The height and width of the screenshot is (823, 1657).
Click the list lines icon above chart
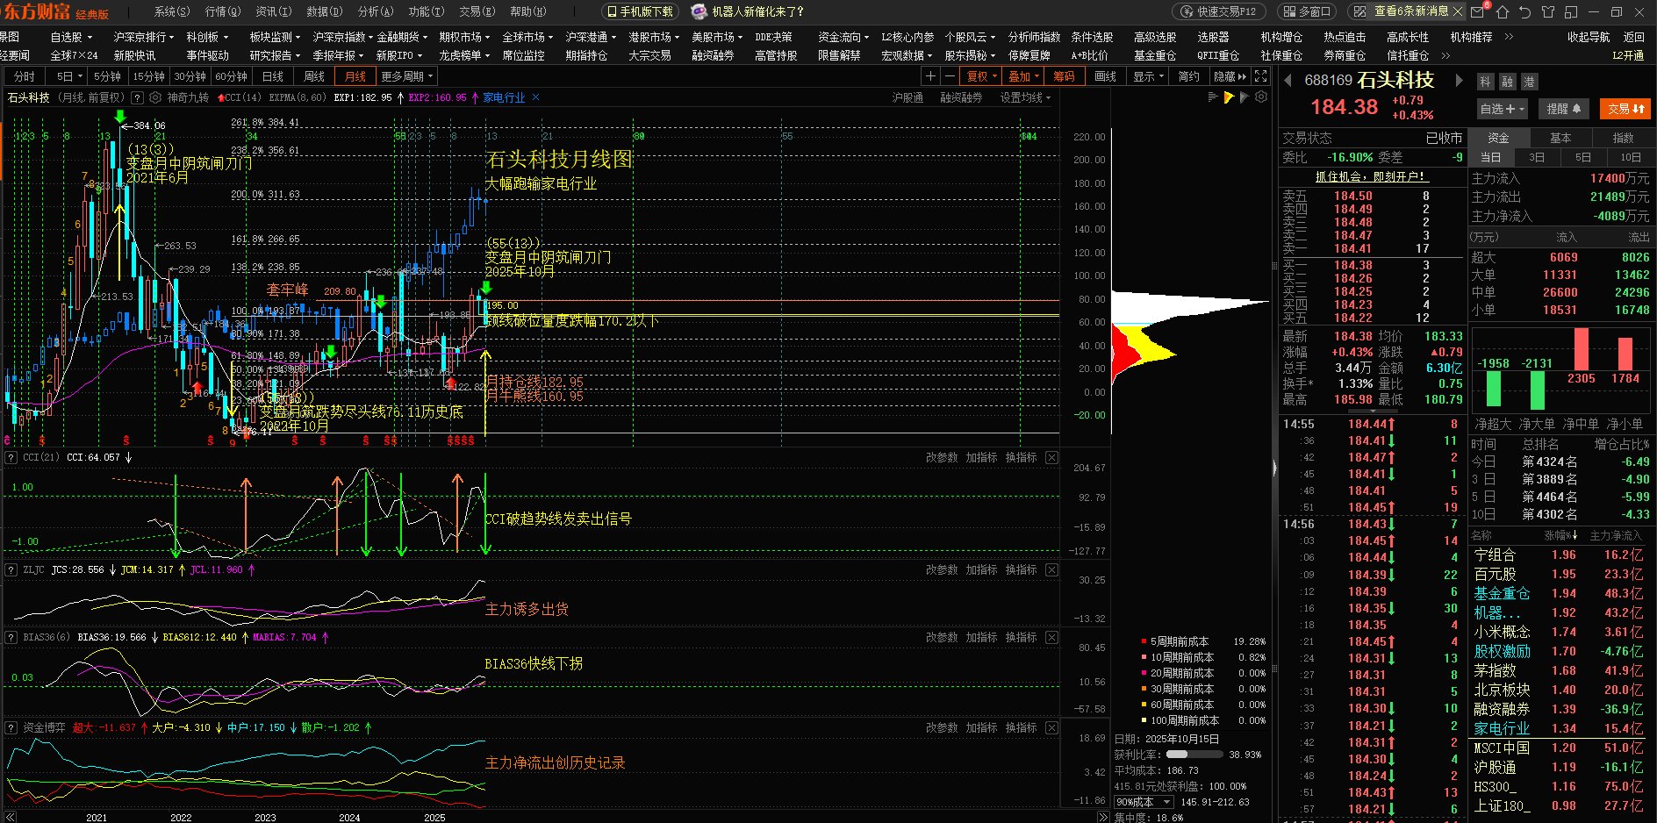pyautogui.click(x=1213, y=97)
